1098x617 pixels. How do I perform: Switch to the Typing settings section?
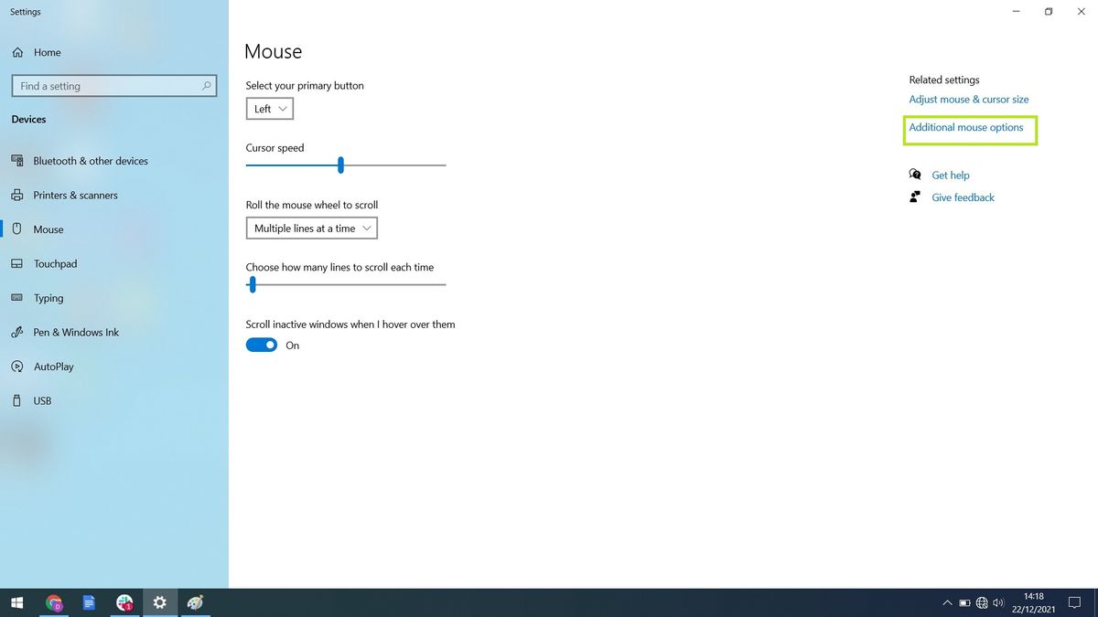pos(51,298)
